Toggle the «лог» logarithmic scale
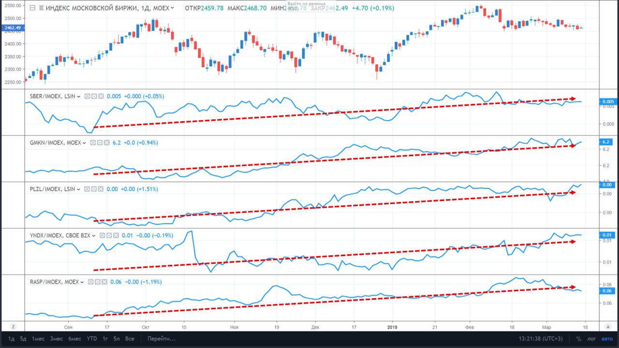Screen dimensions: 619x348 coord(592,339)
